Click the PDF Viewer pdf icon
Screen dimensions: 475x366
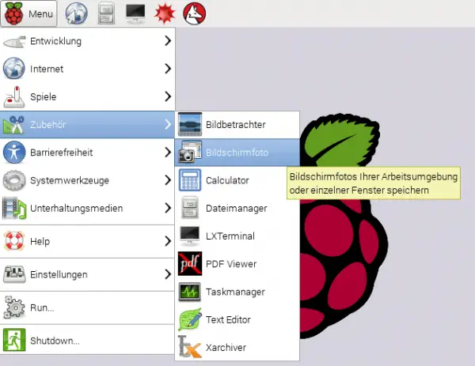(190, 263)
